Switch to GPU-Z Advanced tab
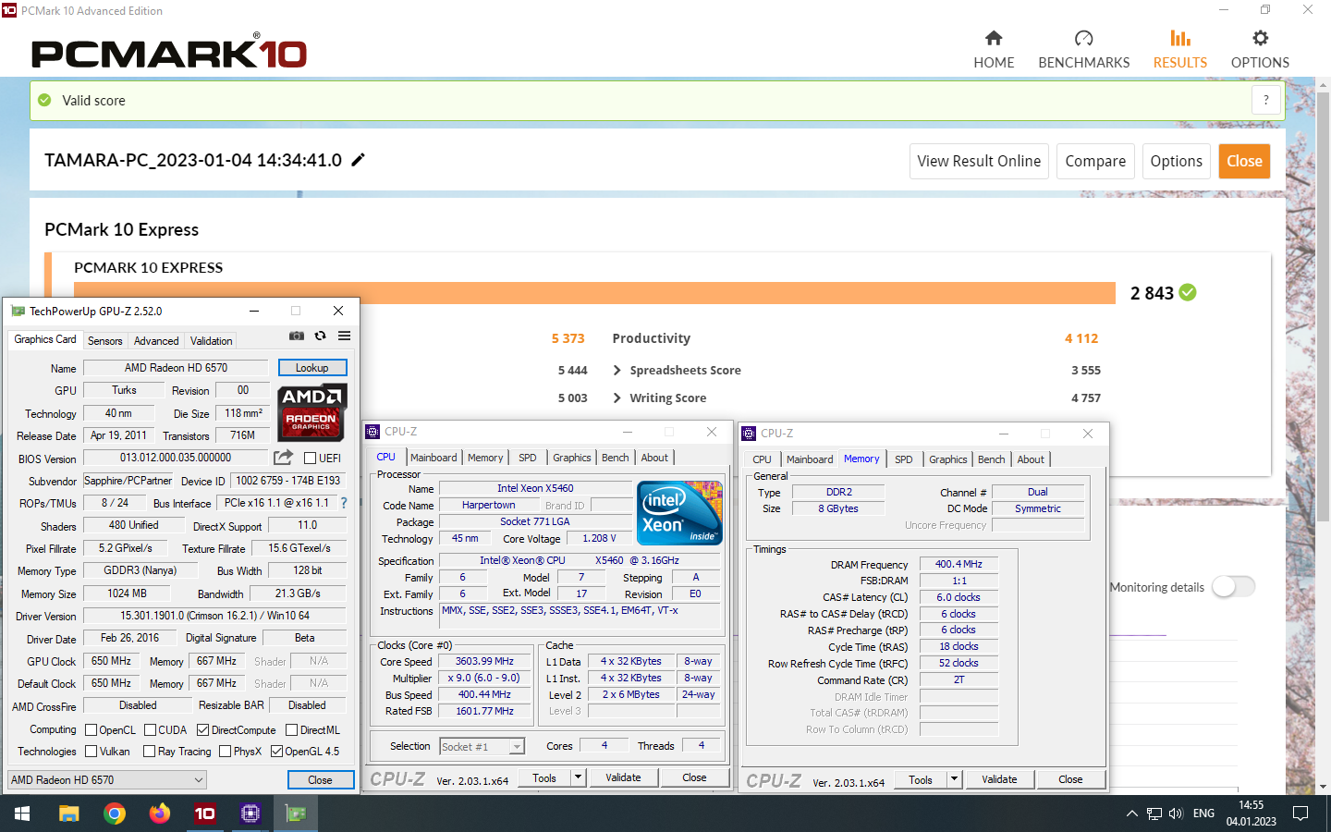The width and height of the screenshot is (1331, 832). click(x=156, y=341)
